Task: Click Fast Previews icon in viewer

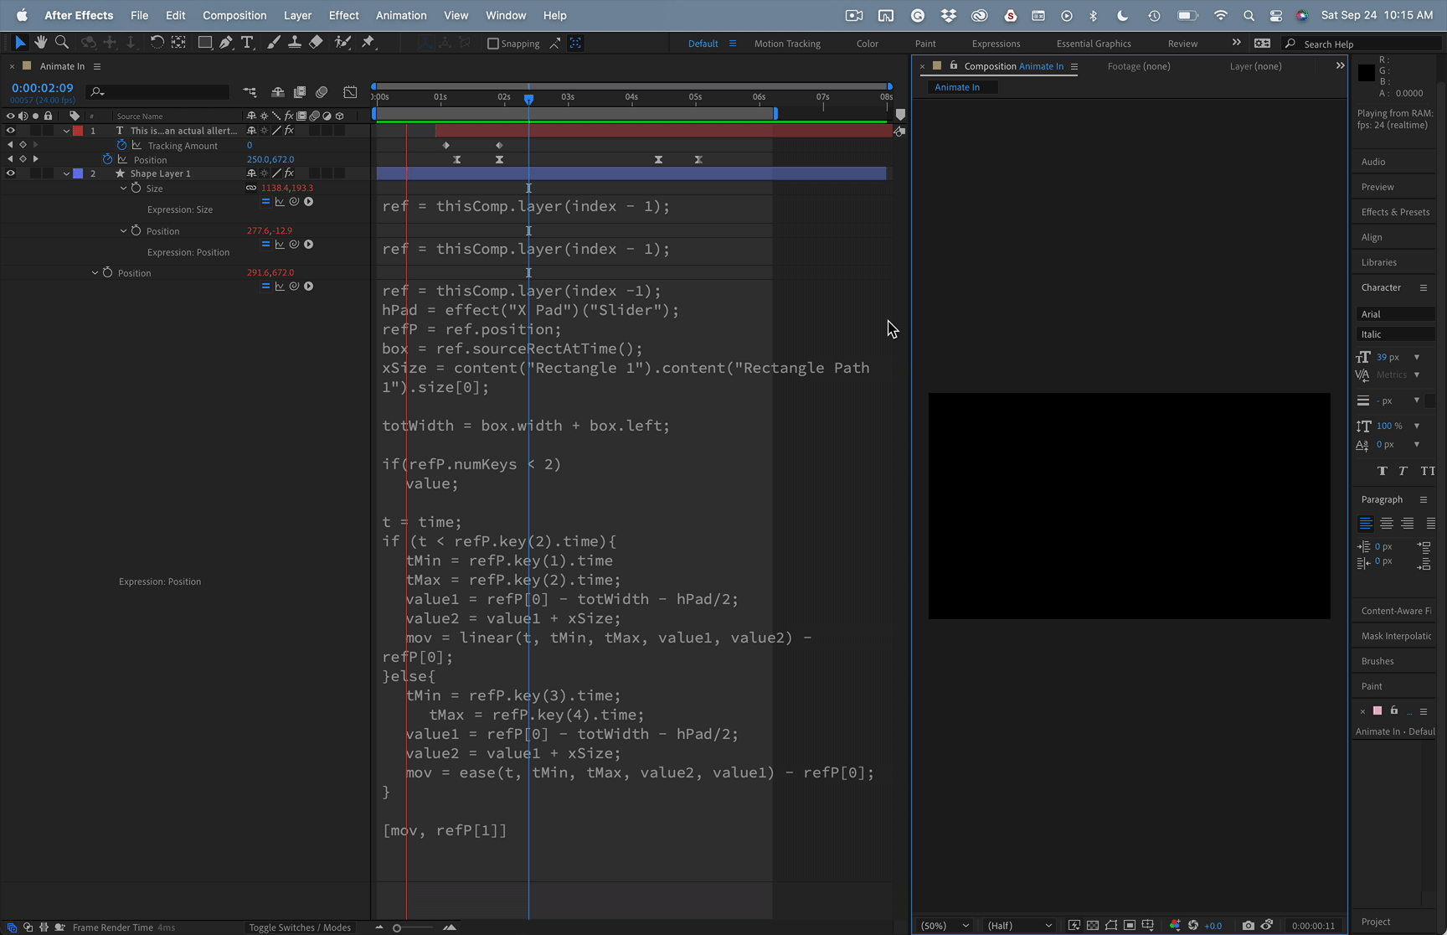Action: coord(1074,925)
